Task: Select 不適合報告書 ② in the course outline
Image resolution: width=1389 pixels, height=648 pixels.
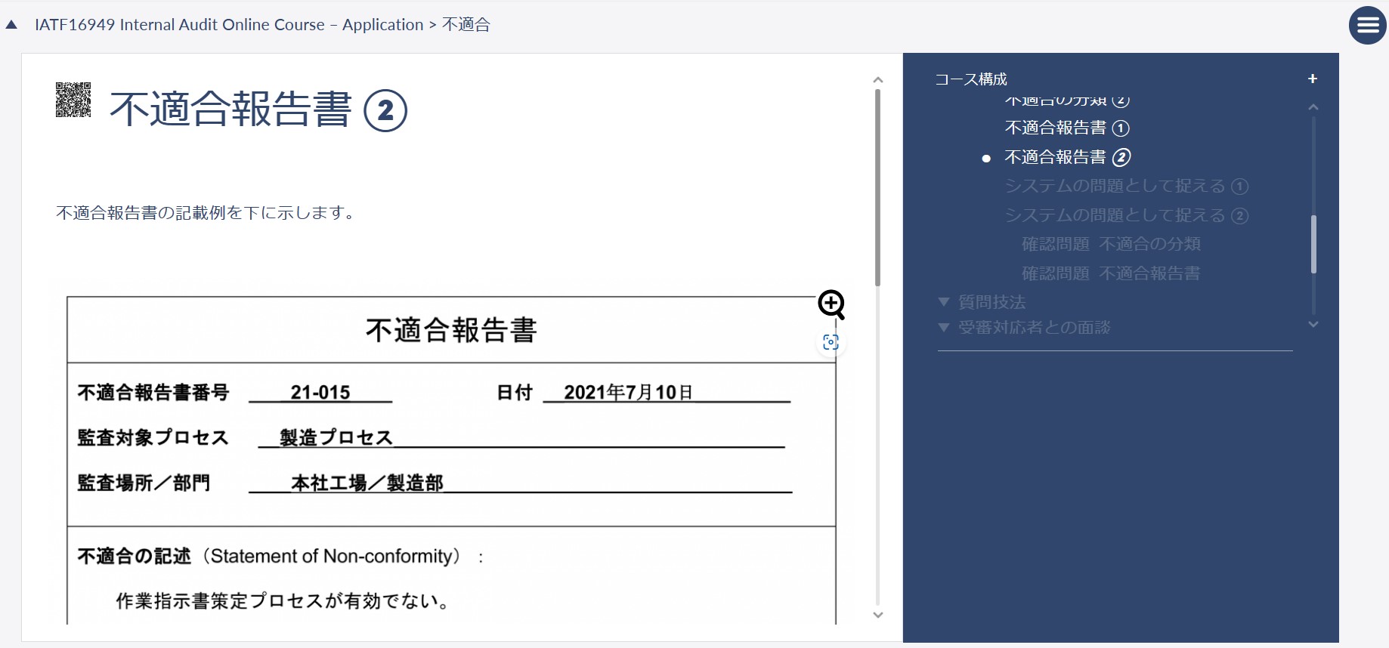Action: coord(1067,157)
